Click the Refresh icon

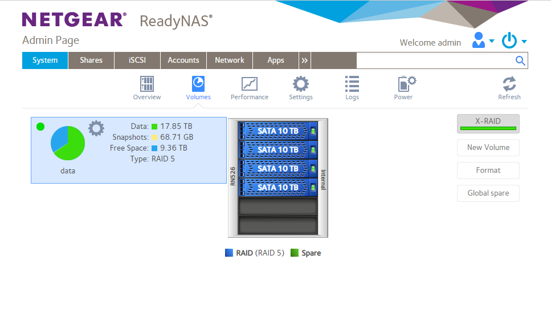tap(509, 84)
